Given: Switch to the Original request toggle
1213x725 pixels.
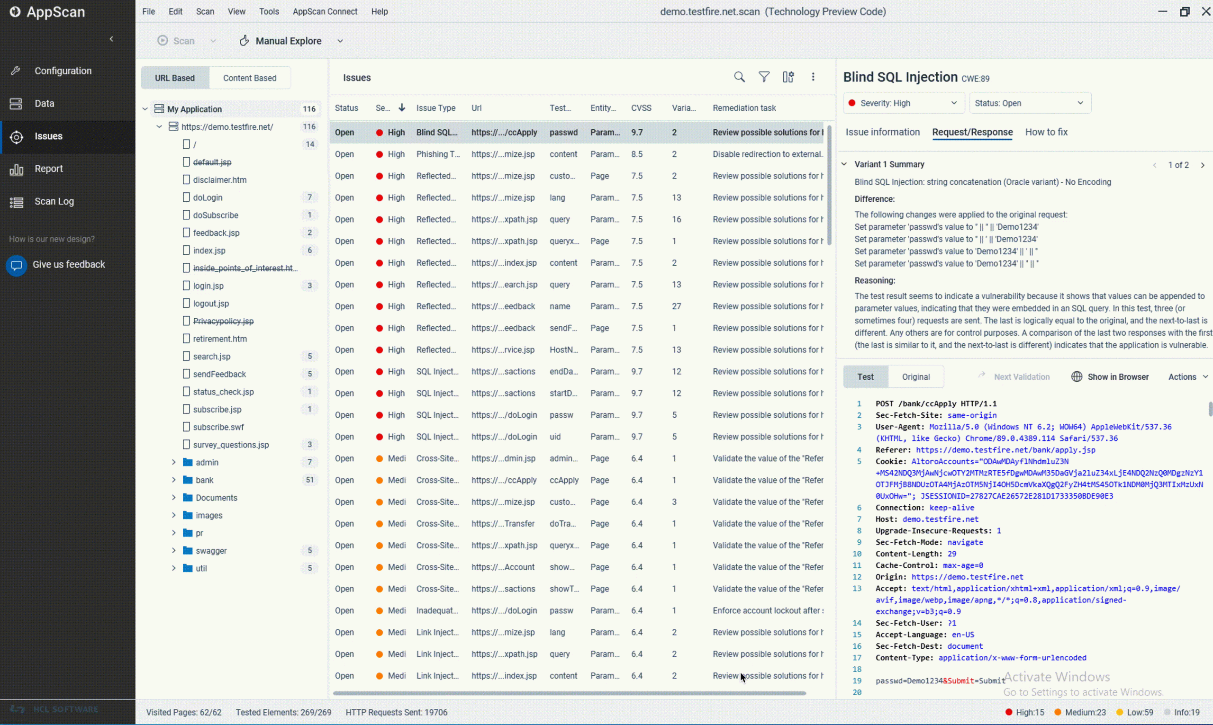Looking at the screenshot, I should pyautogui.click(x=915, y=376).
